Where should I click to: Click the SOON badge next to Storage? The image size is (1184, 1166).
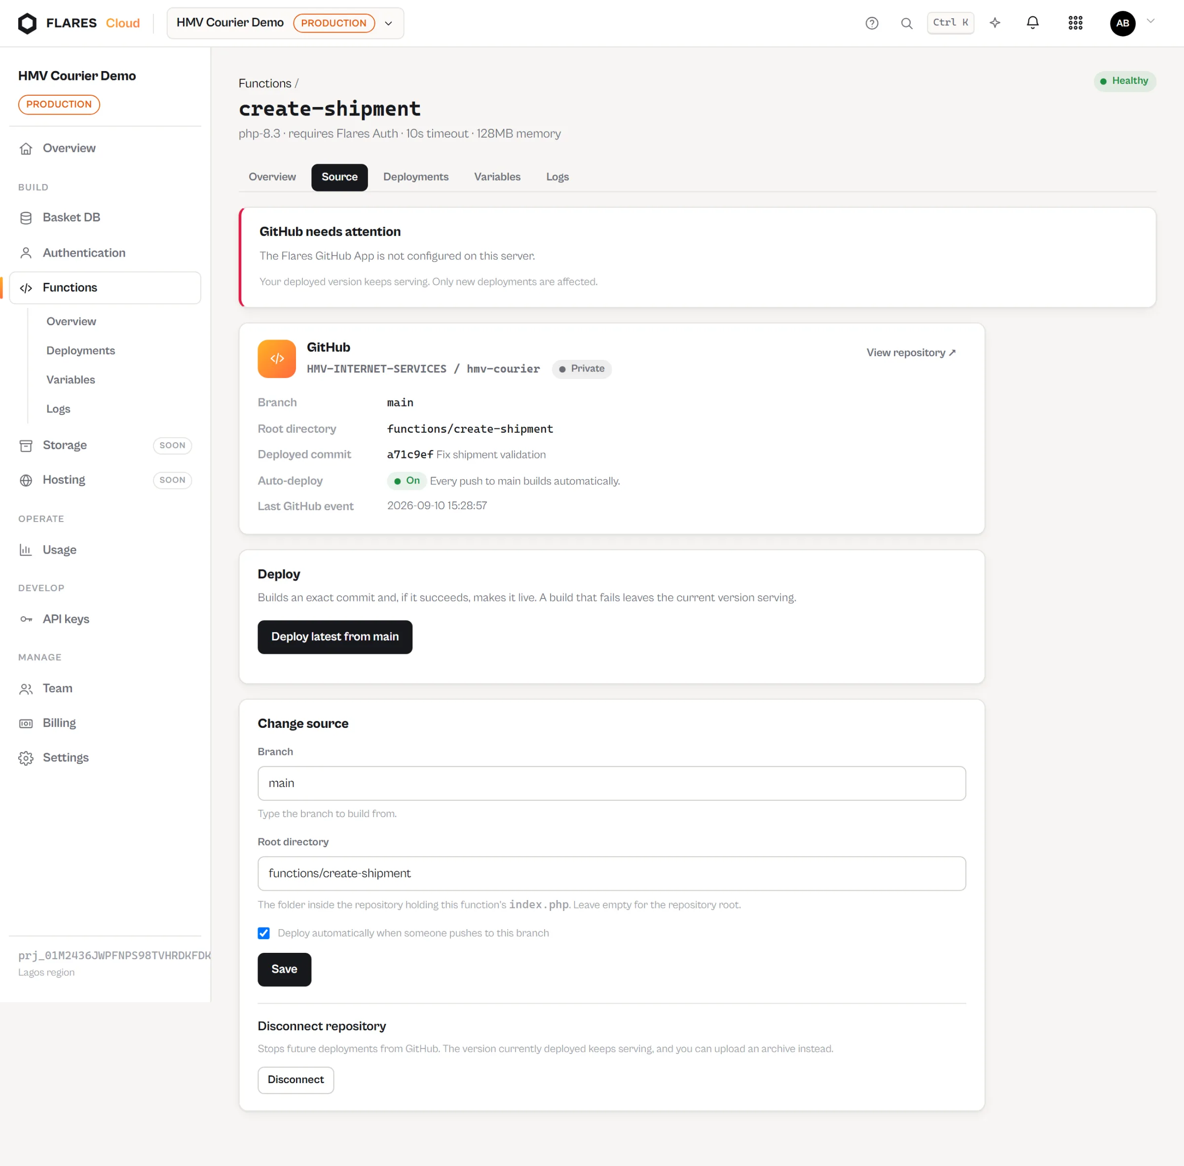tap(172, 445)
